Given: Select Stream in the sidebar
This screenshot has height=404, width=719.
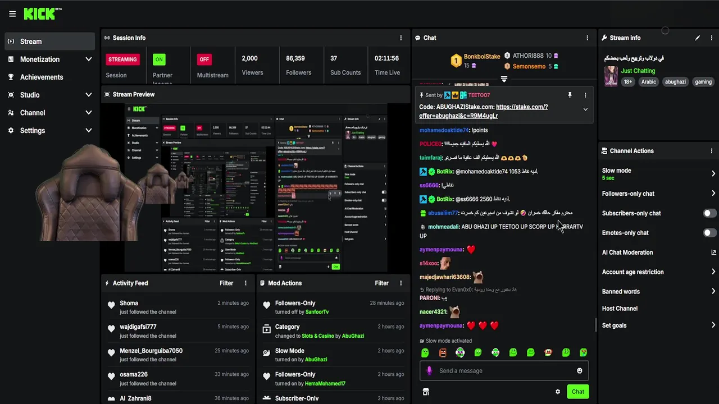Looking at the screenshot, I should 50,42.
